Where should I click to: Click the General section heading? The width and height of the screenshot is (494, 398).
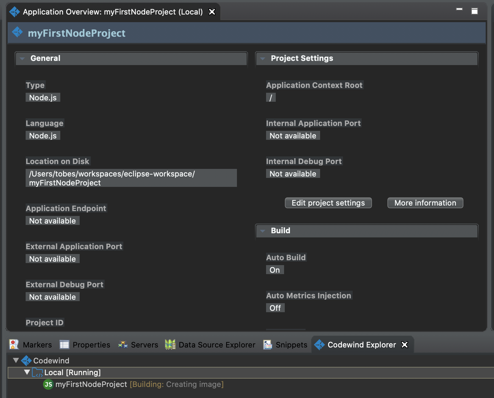click(x=45, y=58)
